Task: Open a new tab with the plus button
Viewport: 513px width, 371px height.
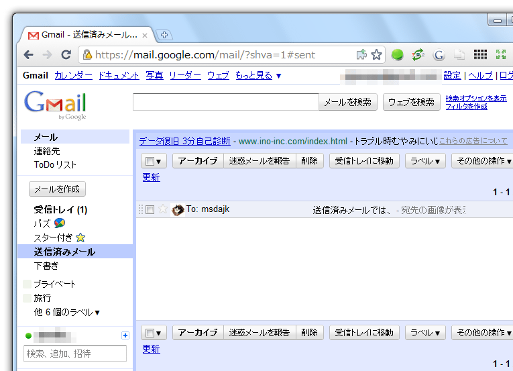Action: 164,35
